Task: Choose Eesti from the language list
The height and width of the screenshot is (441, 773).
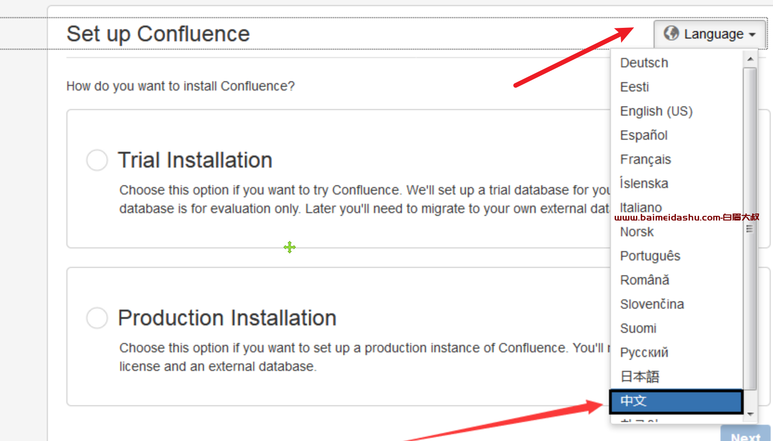Action: [x=677, y=87]
